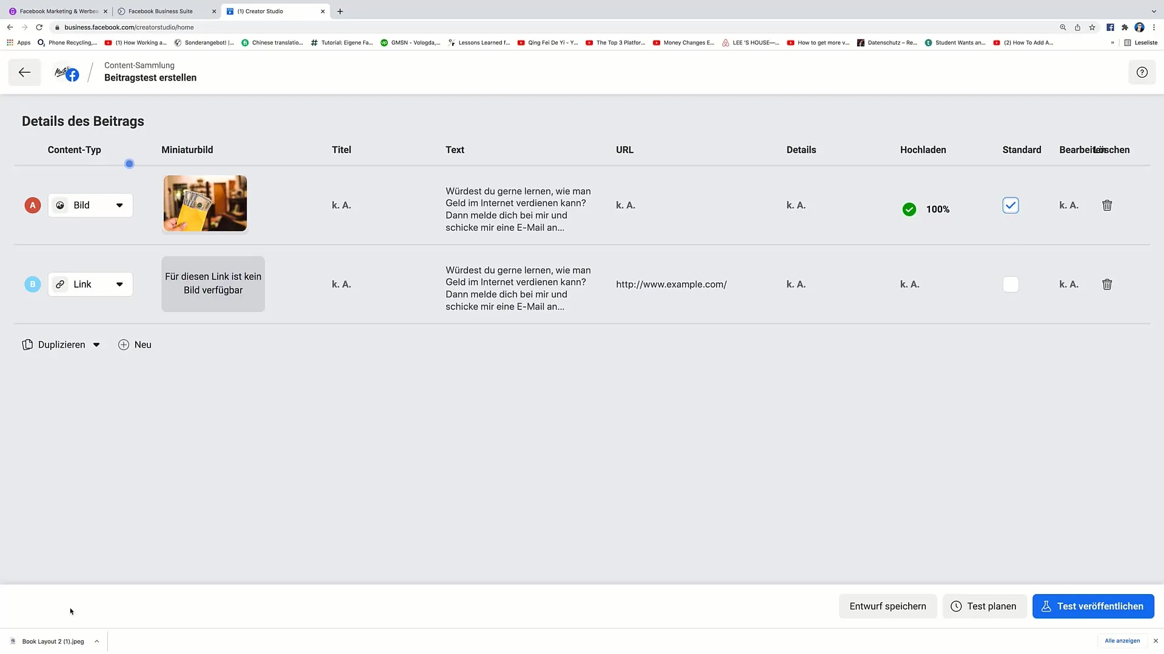Click variant B post text cell

click(x=518, y=288)
